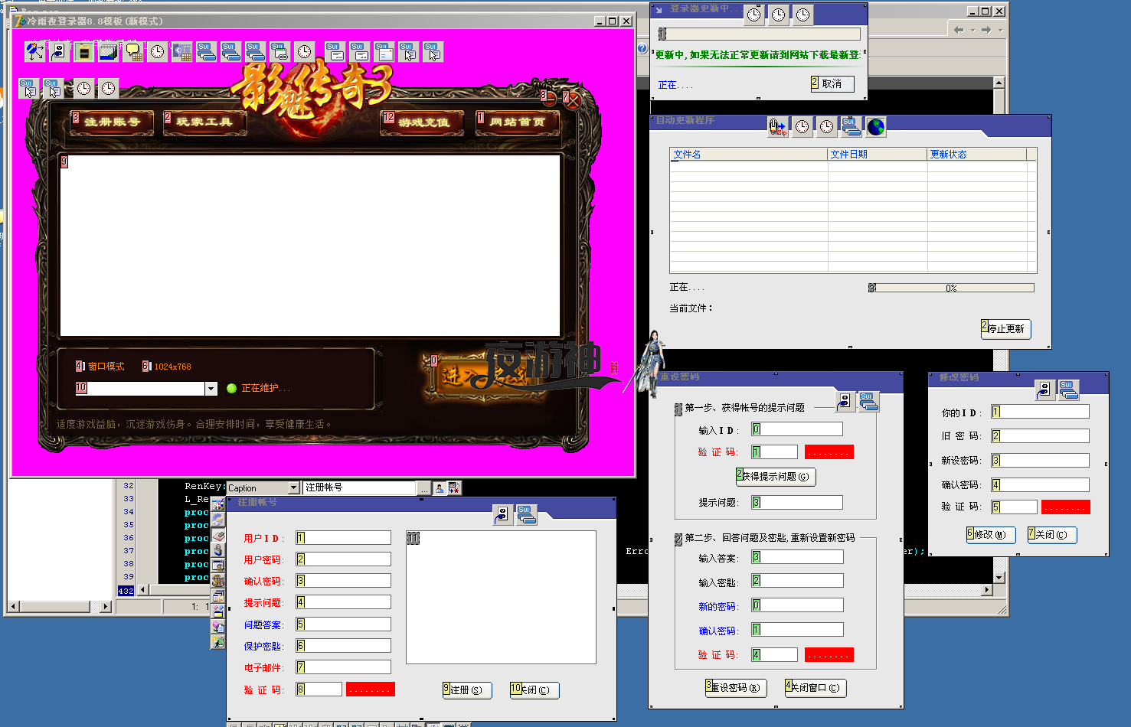
Task: Click the large white memo area on the launcher
Action: [x=310, y=245]
